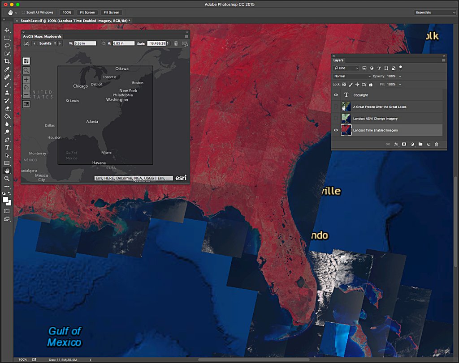Select the Paint Bucket tool
Screen dimensions: 459x363
tap(7, 116)
